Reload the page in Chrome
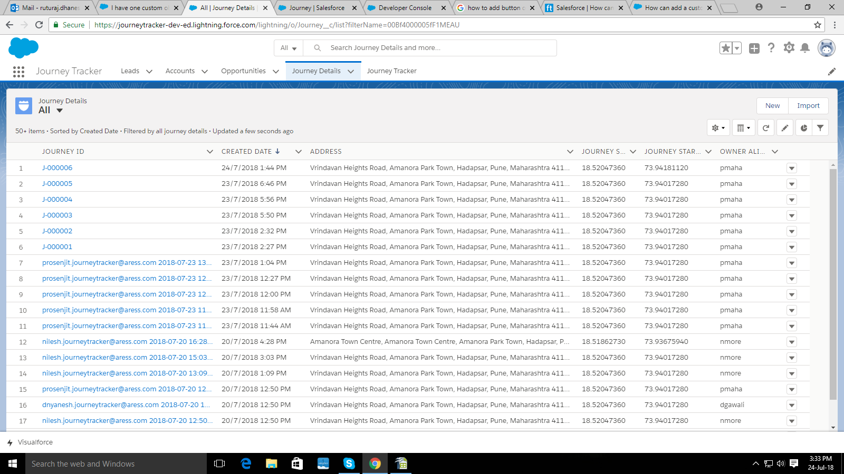The width and height of the screenshot is (844, 474). [39, 25]
